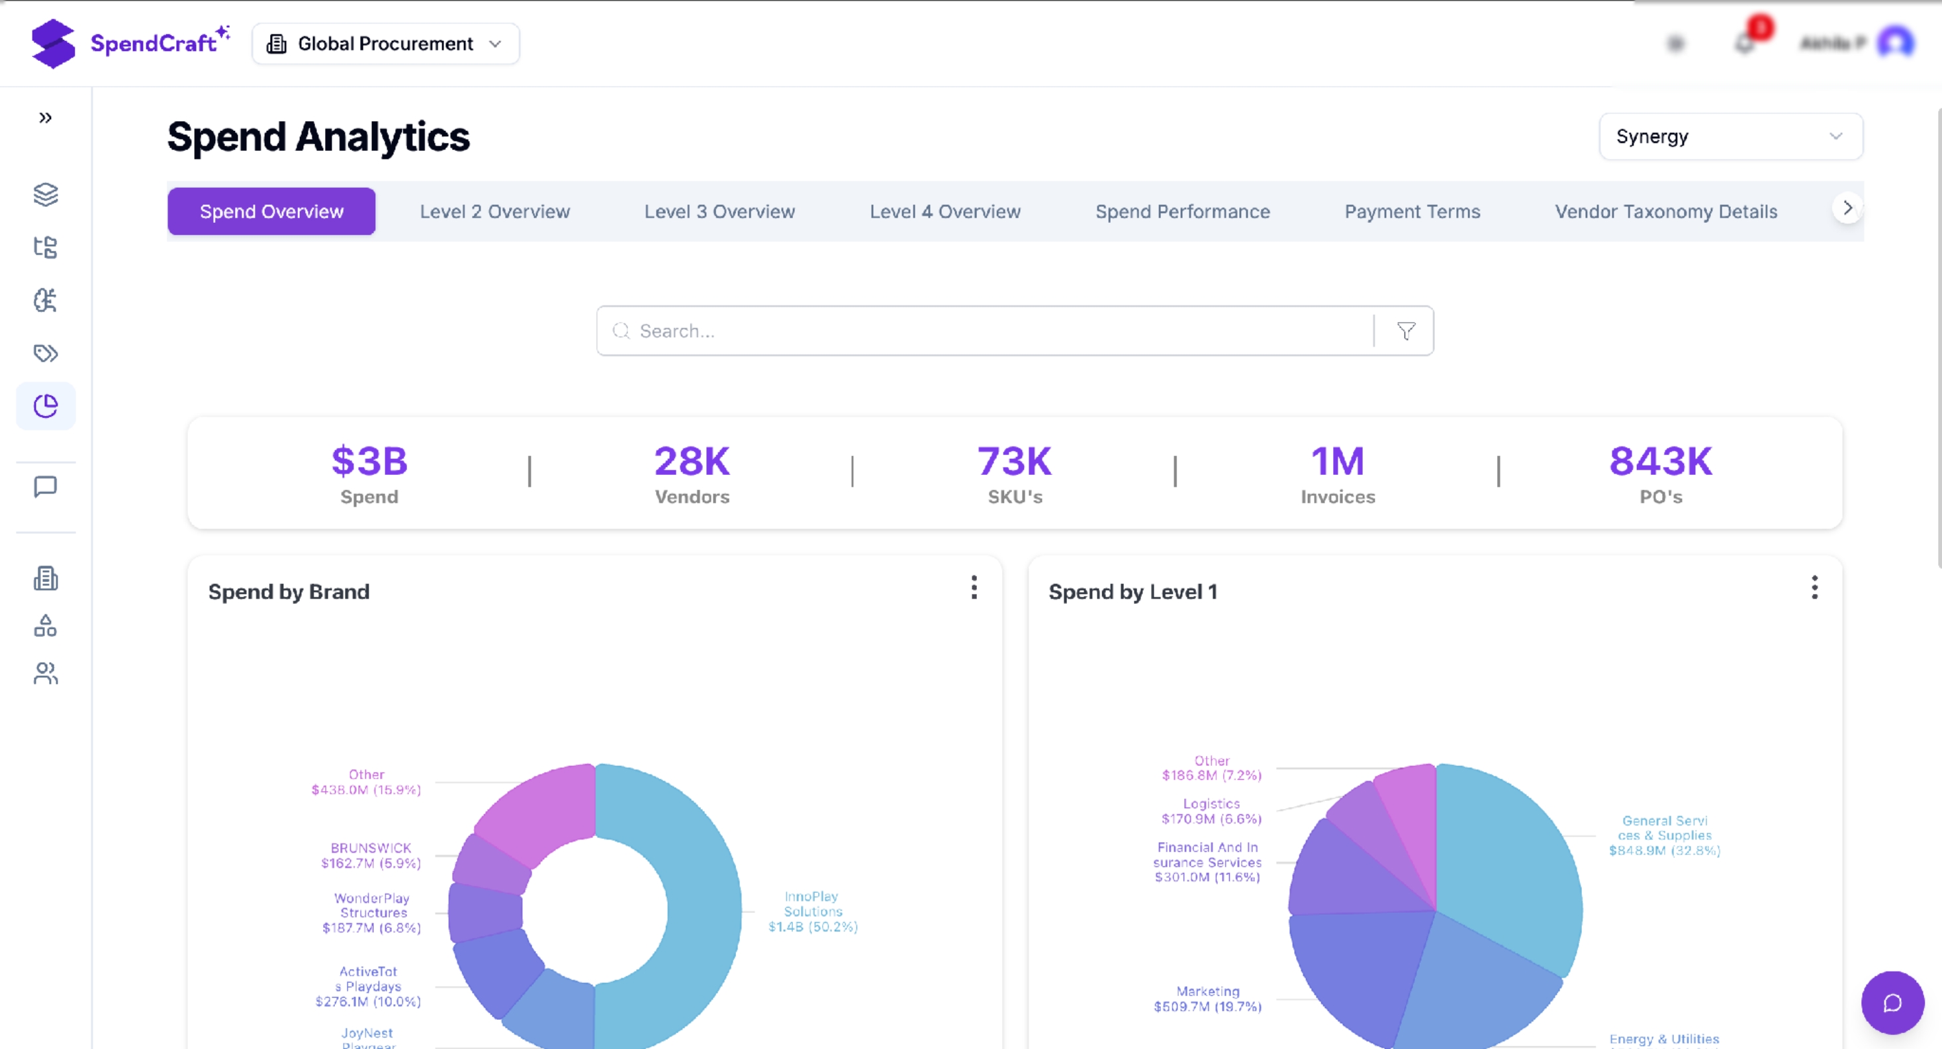
Task: Open the search filter funnel control
Action: (1405, 331)
